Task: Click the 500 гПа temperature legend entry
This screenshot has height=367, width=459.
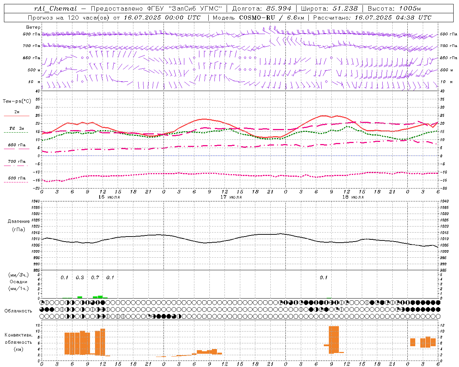Action: [16, 178]
